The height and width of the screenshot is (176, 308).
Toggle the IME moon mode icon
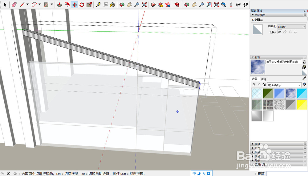(x=199, y=174)
